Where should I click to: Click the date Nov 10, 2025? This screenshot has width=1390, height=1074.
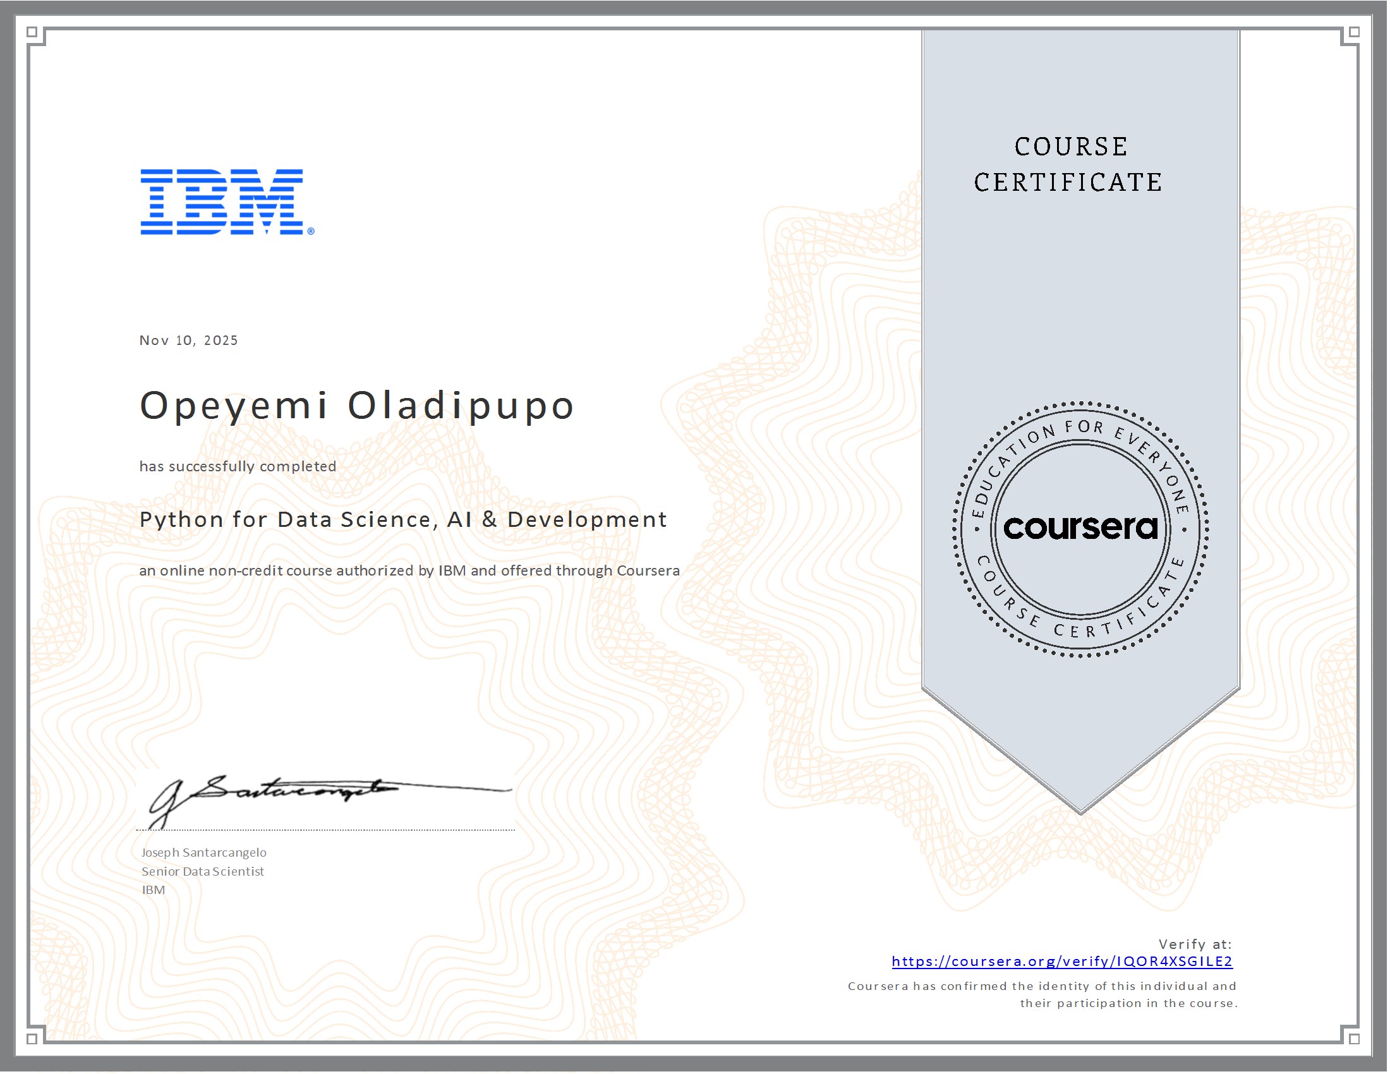point(188,341)
